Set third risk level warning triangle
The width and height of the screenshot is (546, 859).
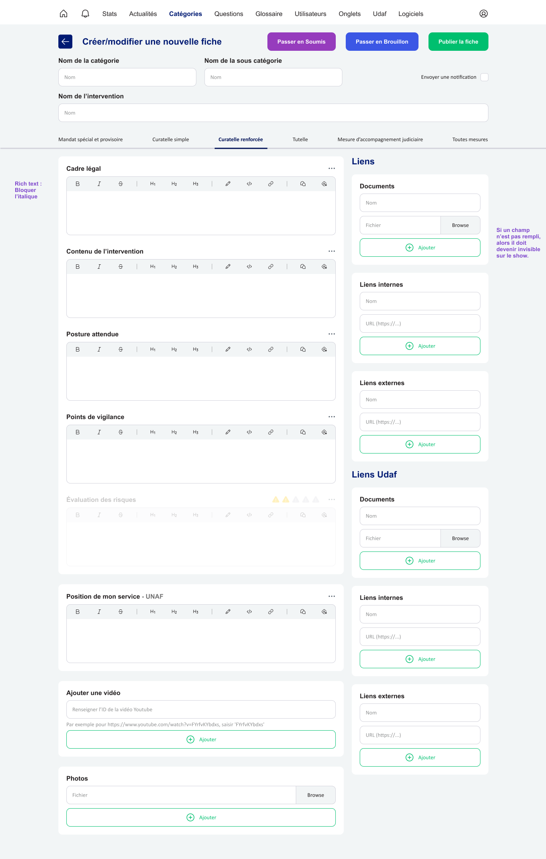pyautogui.click(x=296, y=499)
